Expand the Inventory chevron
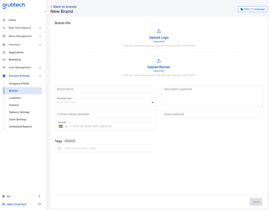The height and width of the screenshot is (210, 269). tap(40, 45)
